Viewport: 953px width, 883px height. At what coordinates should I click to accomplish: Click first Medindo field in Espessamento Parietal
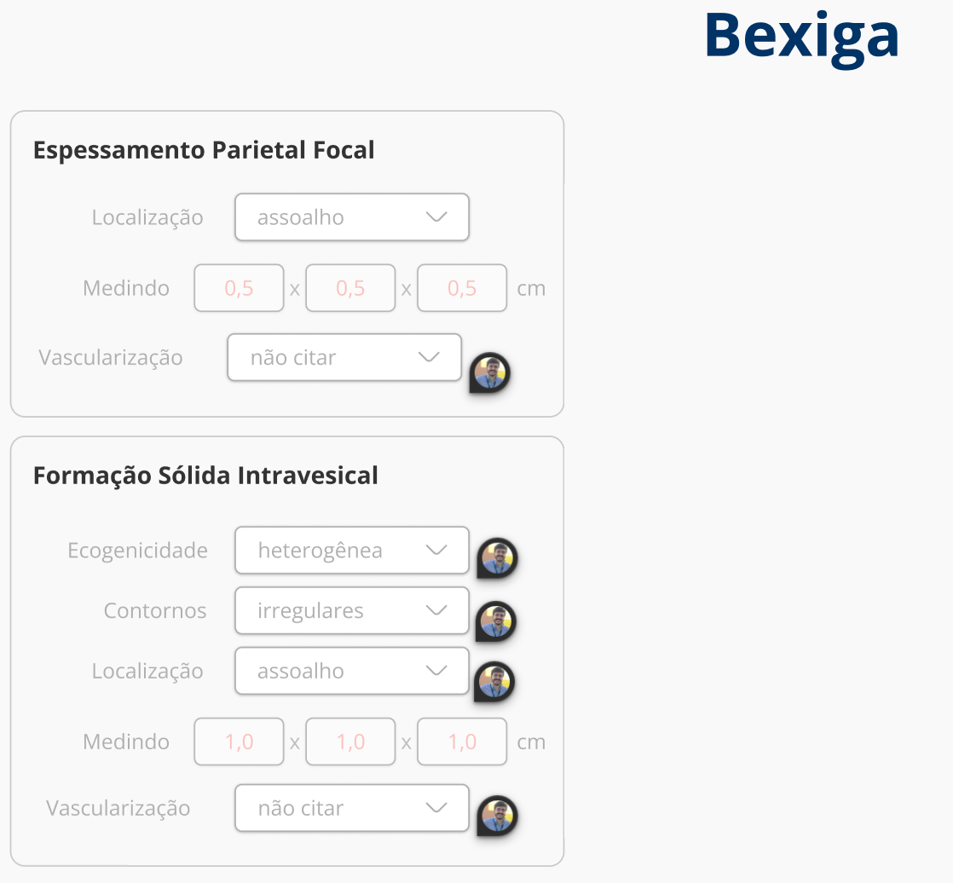pyautogui.click(x=240, y=288)
